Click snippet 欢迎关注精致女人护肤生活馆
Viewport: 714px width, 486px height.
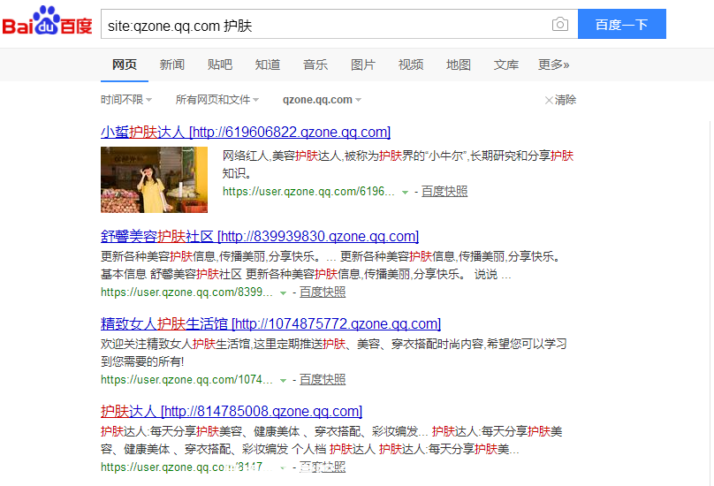[x=333, y=353]
